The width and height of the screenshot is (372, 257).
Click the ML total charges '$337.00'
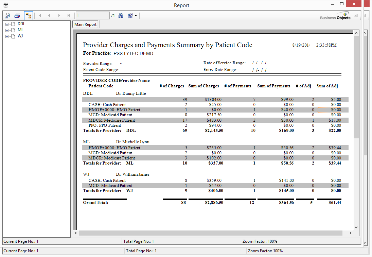click(216, 163)
